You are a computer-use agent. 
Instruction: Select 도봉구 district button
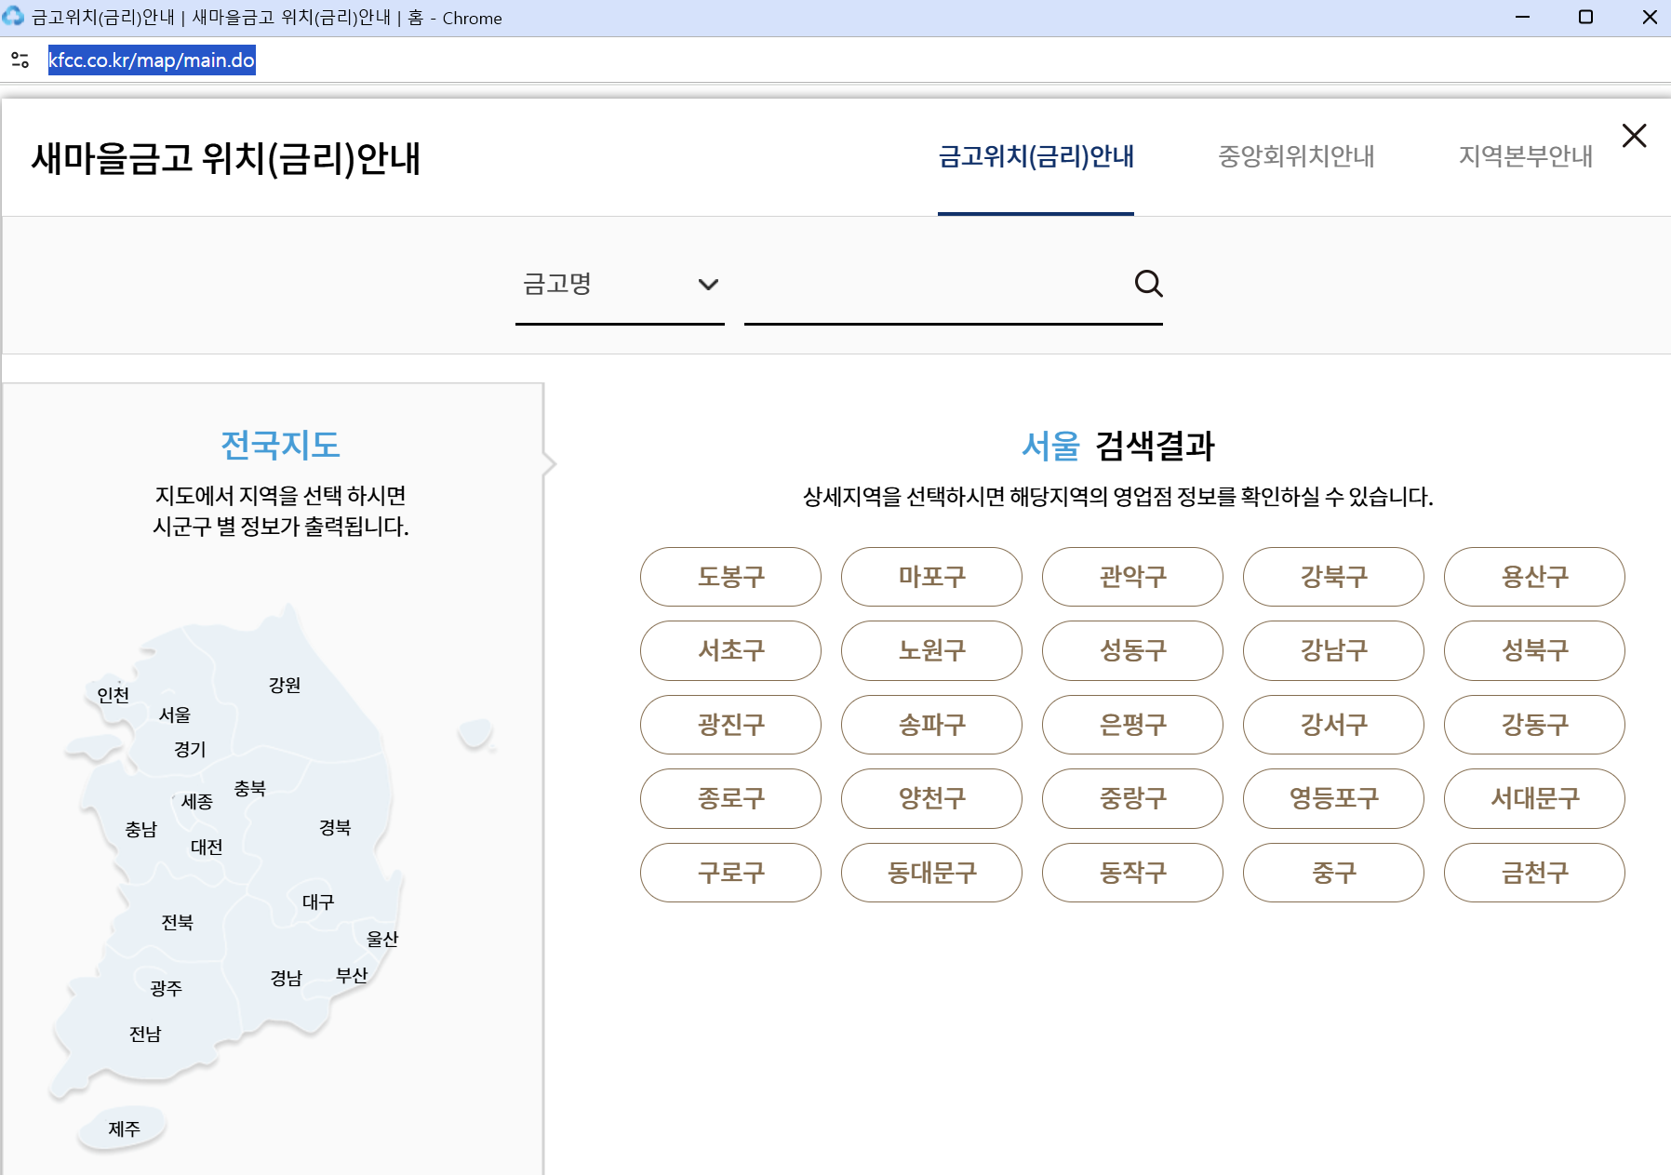730,577
